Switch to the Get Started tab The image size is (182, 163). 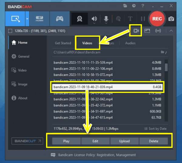click(x=63, y=43)
